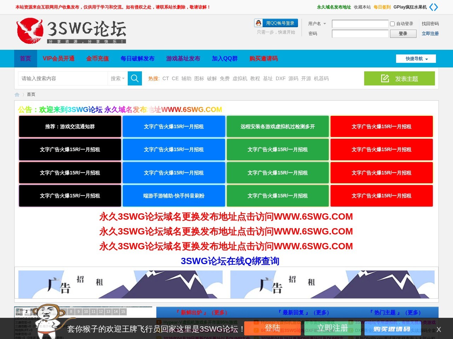Screen dimensions: 453x339
Task: Click hot search keyword 虚拟机
Action: point(240,78)
